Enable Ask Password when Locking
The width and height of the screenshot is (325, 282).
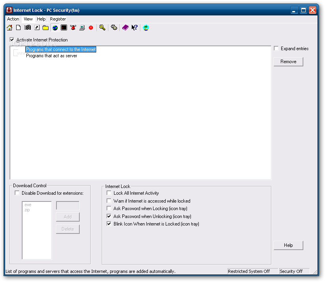tap(109, 208)
